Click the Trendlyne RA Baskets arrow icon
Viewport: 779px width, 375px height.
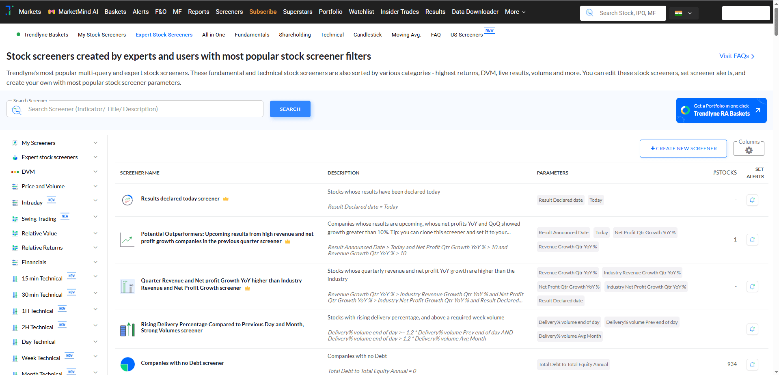click(757, 110)
